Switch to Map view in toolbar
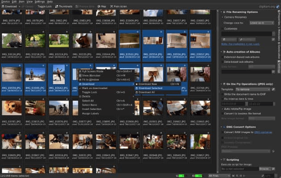 tap(101, 6)
